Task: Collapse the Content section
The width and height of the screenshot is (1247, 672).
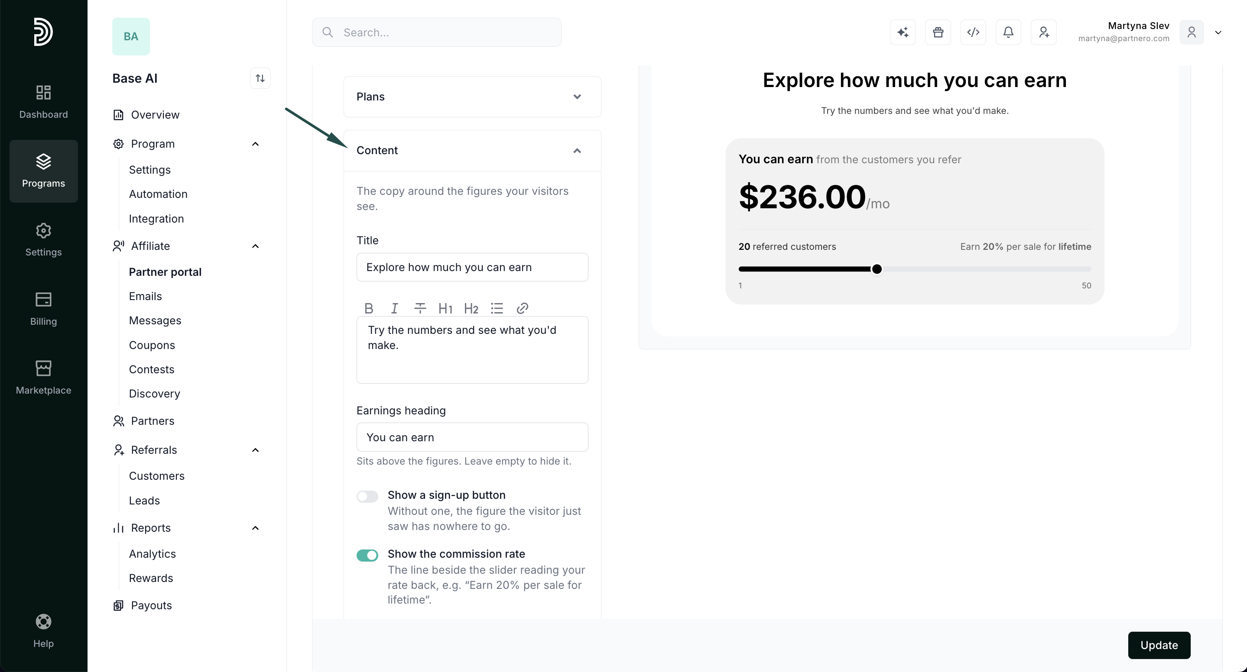Action: pyautogui.click(x=472, y=150)
